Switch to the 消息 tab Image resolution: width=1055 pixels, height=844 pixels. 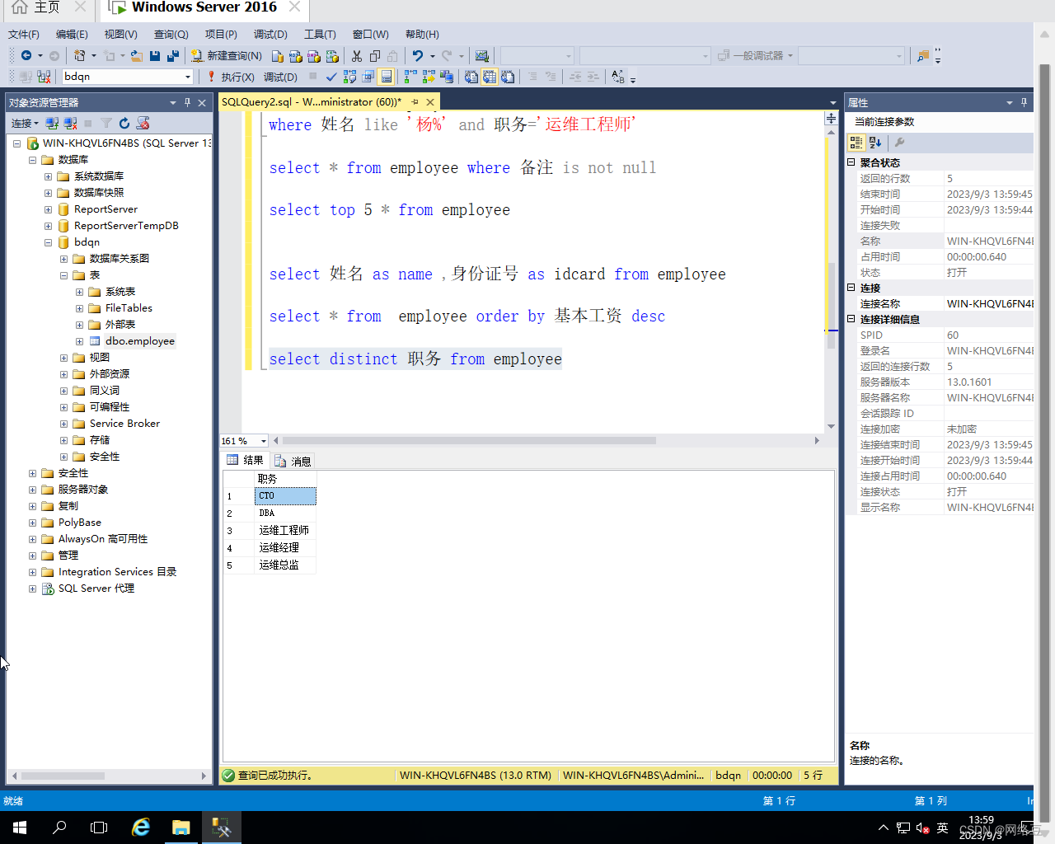[x=293, y=461]
